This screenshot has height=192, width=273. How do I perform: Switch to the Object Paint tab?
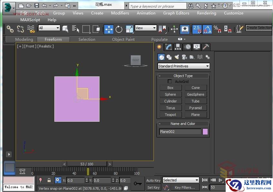pos(123,39)
